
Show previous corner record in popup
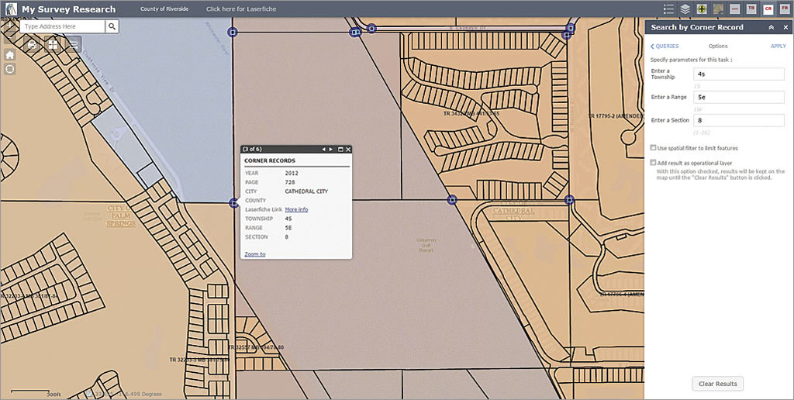coord(323,149)
